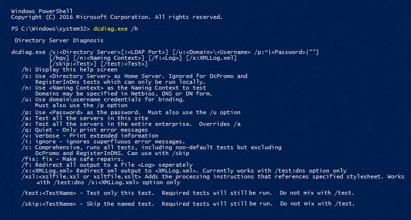The image size is (411, 220).
Task: Click the /u: domain\username credentials line
Action: 103,99
